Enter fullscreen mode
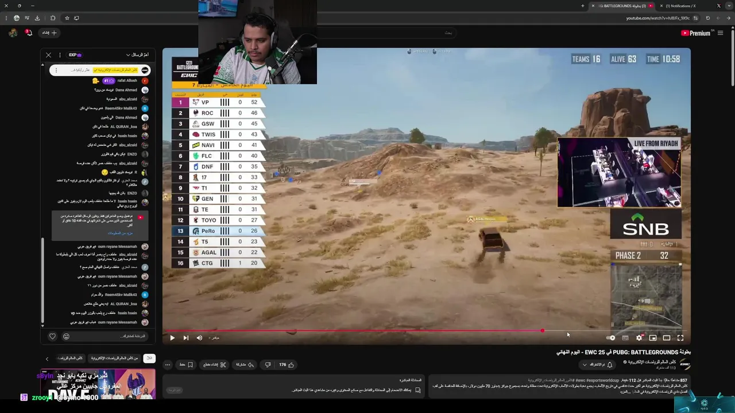The width and height of the screenshot is (735, 413). [680, 338]
